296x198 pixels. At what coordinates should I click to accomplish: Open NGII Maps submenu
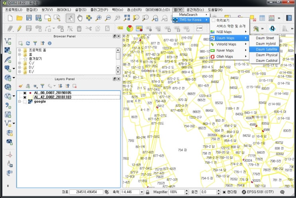(229, 32)
